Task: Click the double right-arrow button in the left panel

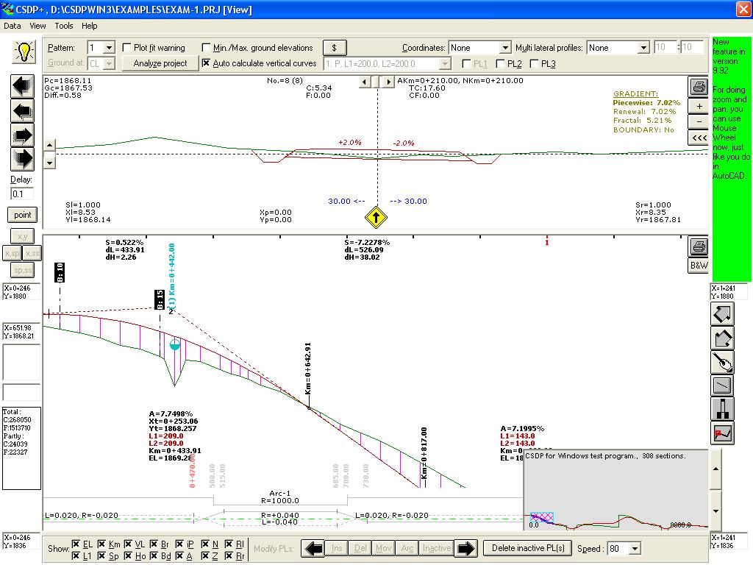Action: tap(22, 135)
